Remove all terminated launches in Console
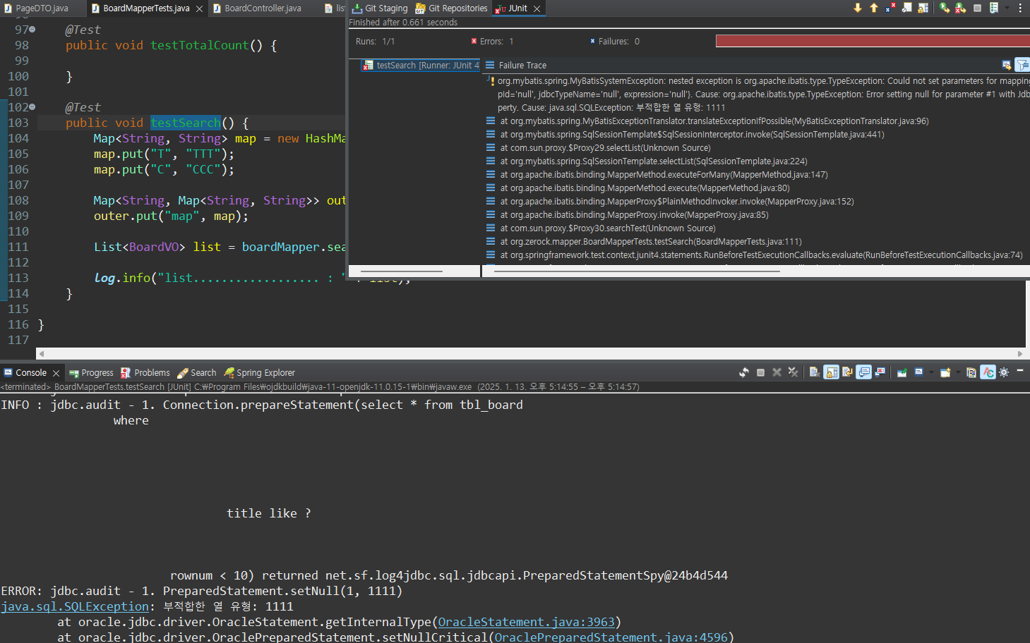 tap(793, 372)
